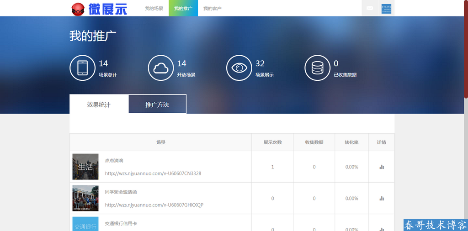Click scene title 点点滴滴

(x=114, y=160)
